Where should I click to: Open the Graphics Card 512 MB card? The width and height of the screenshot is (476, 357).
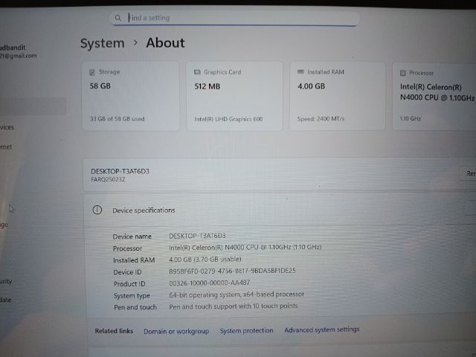click(234, 96)
